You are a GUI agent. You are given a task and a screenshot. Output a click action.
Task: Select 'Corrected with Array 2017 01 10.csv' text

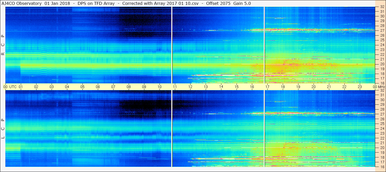click(160, 3)
